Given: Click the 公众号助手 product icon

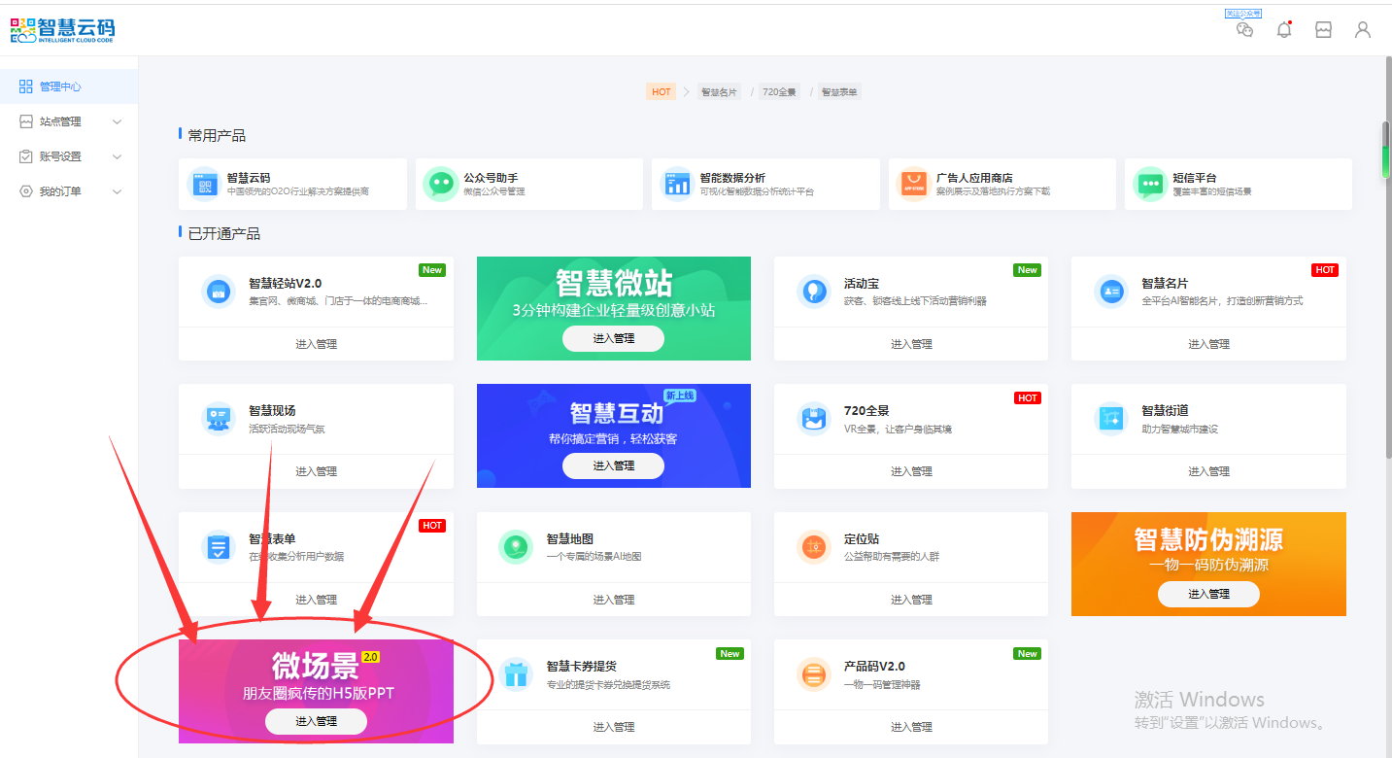Looking at the screenshot, I should [441, 184].
